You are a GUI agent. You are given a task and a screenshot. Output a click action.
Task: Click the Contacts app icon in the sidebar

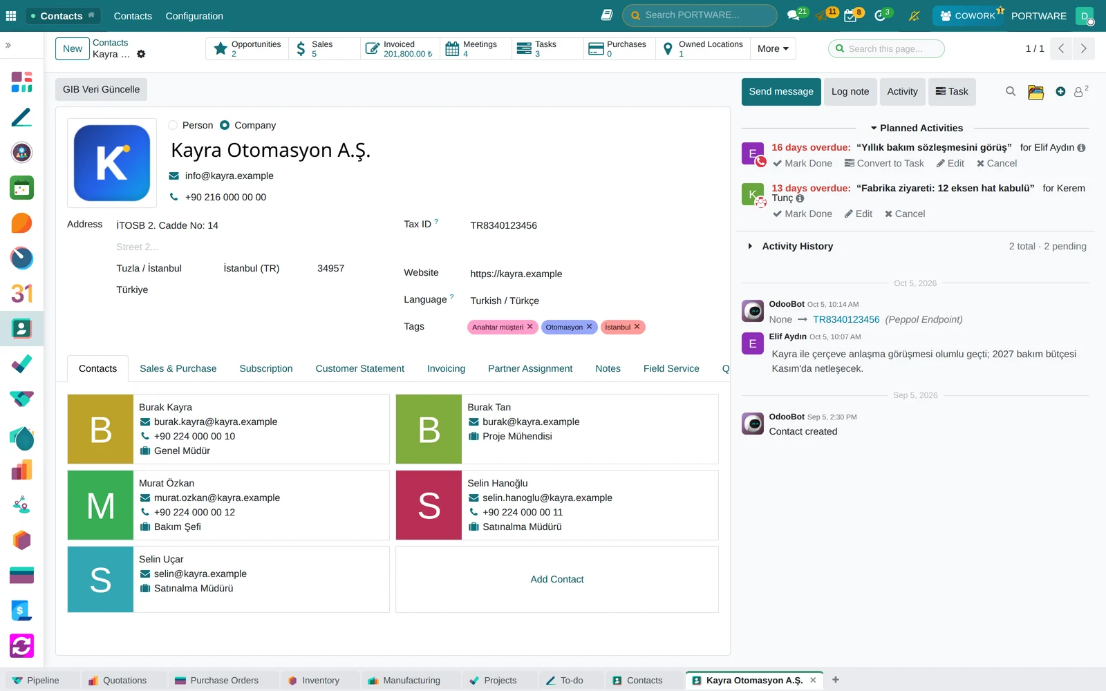(21, 328)
